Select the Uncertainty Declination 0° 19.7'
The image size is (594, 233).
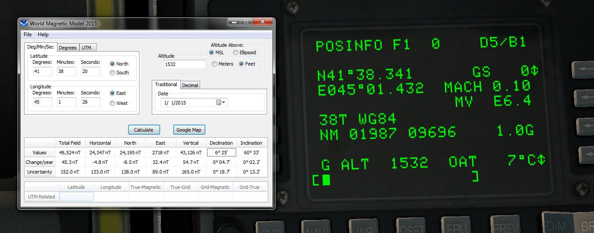click(221, 172)
